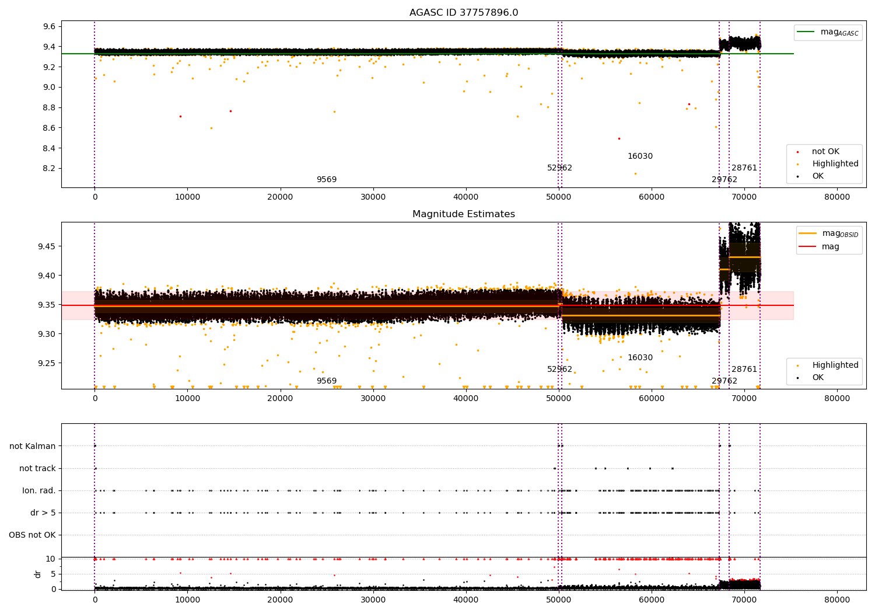Click 'Highlighted' legend entry in Magnitude Estimates plot
Viewport: 875px width, 613px height.
(x=828, y=365)
